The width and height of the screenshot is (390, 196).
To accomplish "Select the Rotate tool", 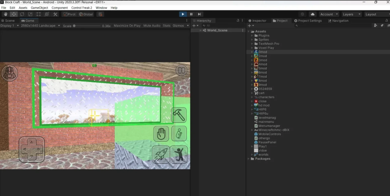I will [22, 14].
